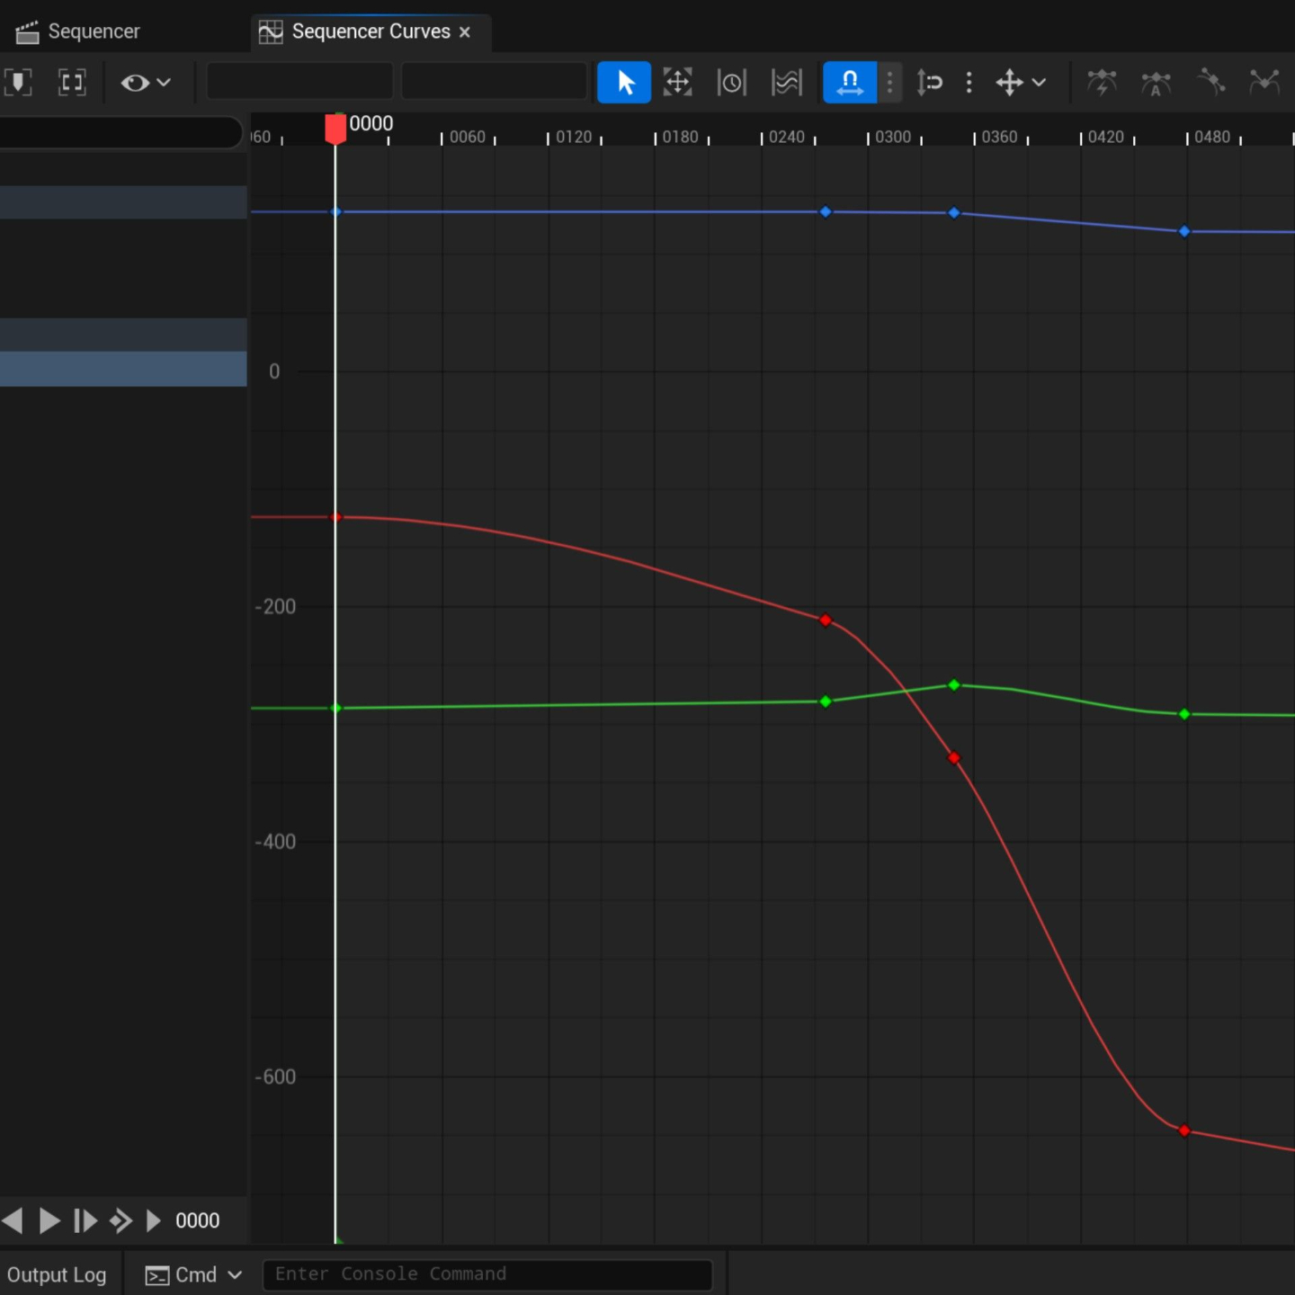Image resolution: width=1295 pixels, height=1295 pixels.
Task: Select the blue keyframe between frames 0240 and 0300
Action: click(826, 212)
